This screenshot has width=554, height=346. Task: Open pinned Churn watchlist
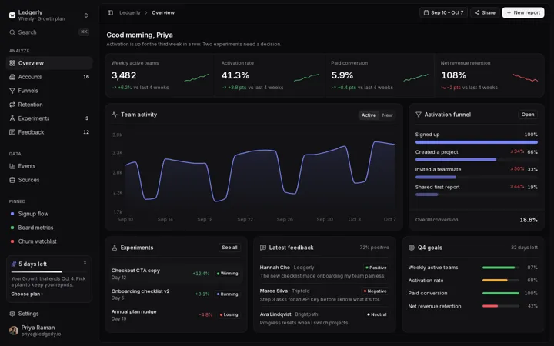point(49,241)
